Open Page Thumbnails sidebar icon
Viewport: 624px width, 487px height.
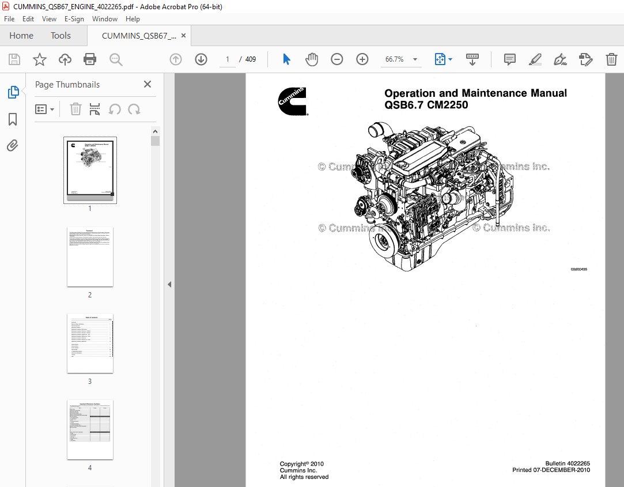point(13,92)
